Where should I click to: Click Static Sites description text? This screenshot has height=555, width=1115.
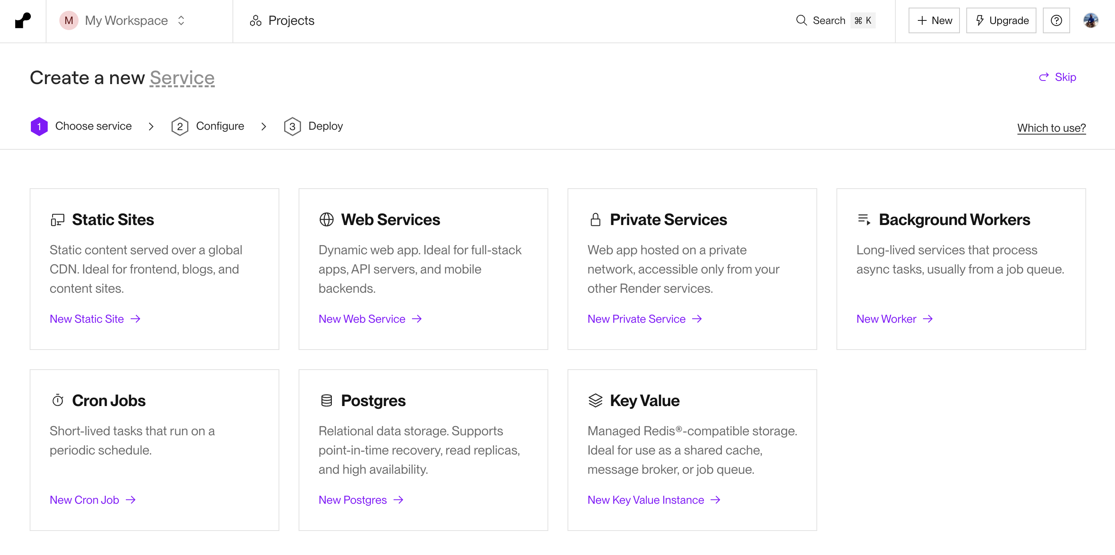pos(146,269)
